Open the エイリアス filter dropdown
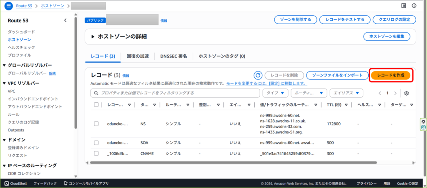The image size is (427, 188). [x=346, y=93]
